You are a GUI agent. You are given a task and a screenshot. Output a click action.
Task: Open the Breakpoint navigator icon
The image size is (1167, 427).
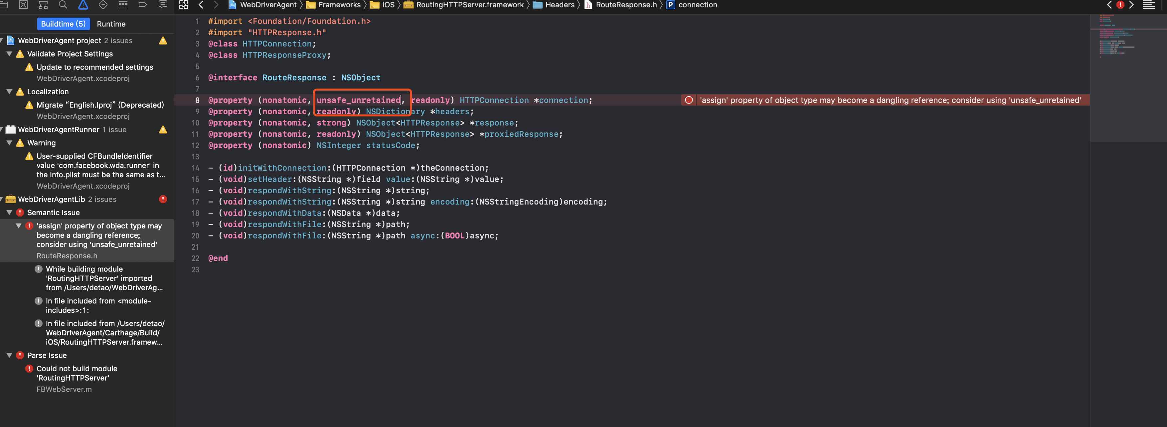[143, 5]
